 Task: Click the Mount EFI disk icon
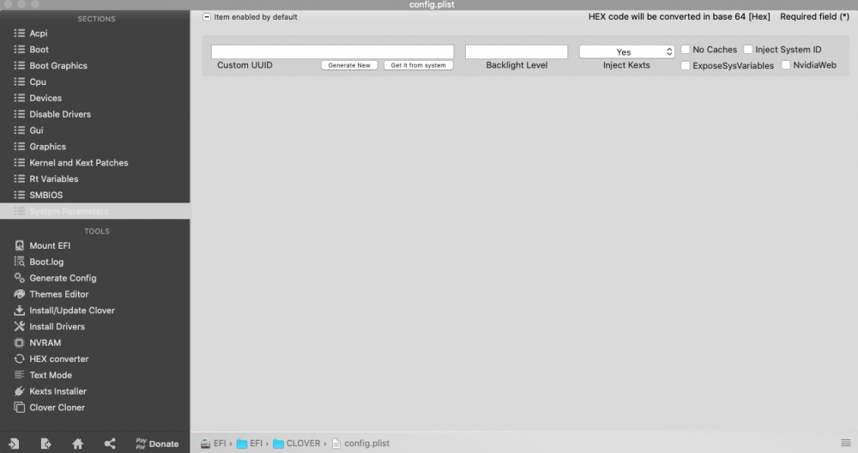pyautogui.click(x=19, y=245)
